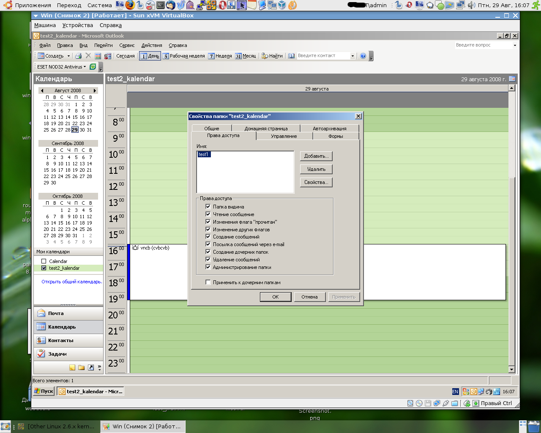541x433 pixels.
Task: Check the Calendar box under Мои календари
Action: point(44,261)
